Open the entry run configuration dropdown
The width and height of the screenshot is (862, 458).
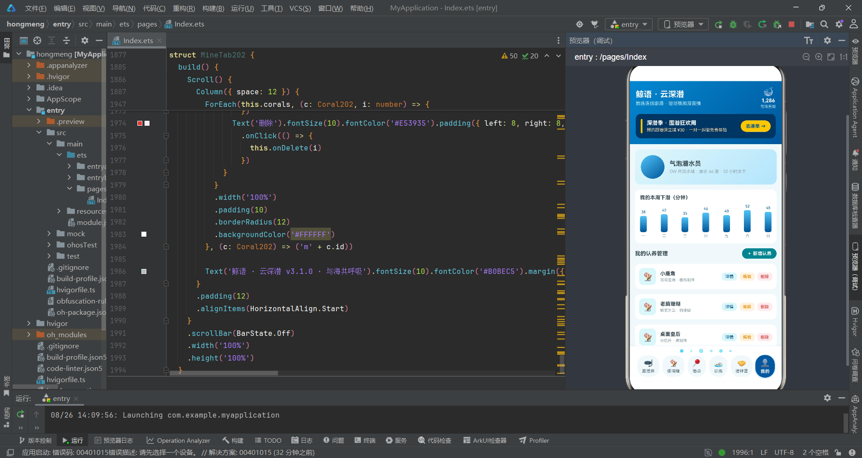pyautogui.click(x=629, y=24)
